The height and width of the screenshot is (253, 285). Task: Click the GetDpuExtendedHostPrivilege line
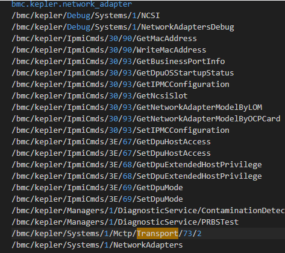click(137, 165)
